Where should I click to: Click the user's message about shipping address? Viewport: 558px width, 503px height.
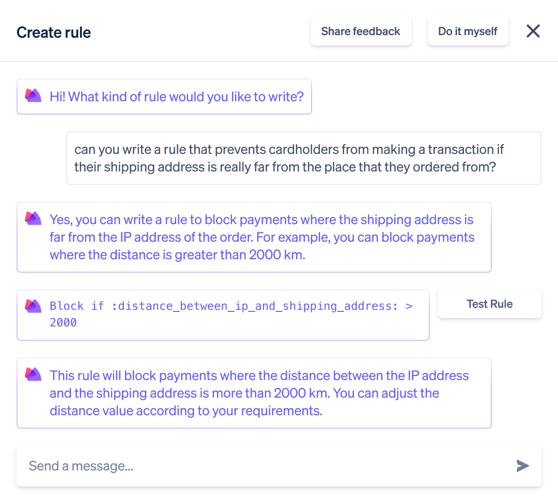(304, 158)
